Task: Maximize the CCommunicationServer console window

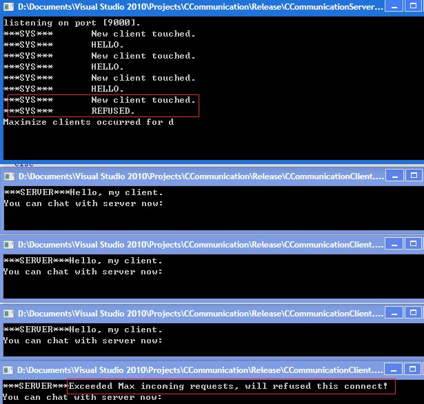Action: (415, 7)
